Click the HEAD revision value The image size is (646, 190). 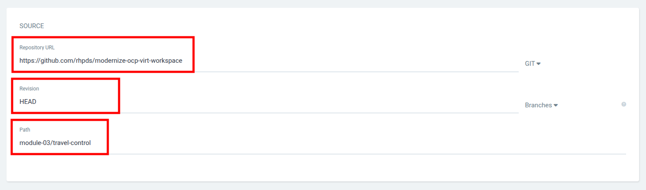(28, 102)
